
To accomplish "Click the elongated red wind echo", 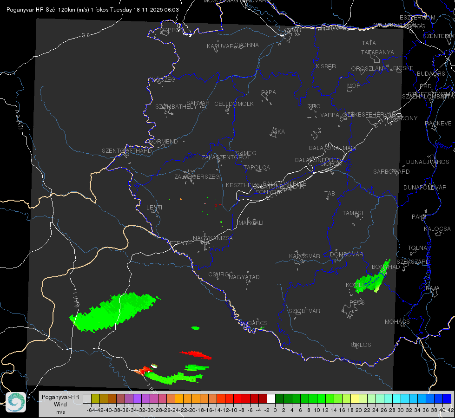I will (x=196, y=354).
